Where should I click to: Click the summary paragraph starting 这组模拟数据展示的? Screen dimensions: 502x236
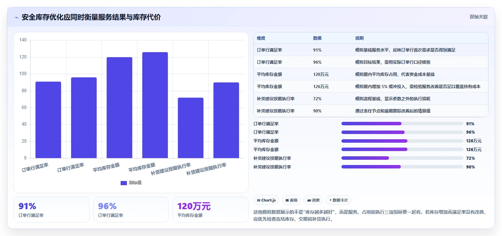(x=370, y=215)
